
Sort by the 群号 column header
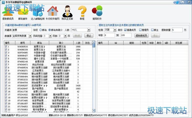coord(23,43)
